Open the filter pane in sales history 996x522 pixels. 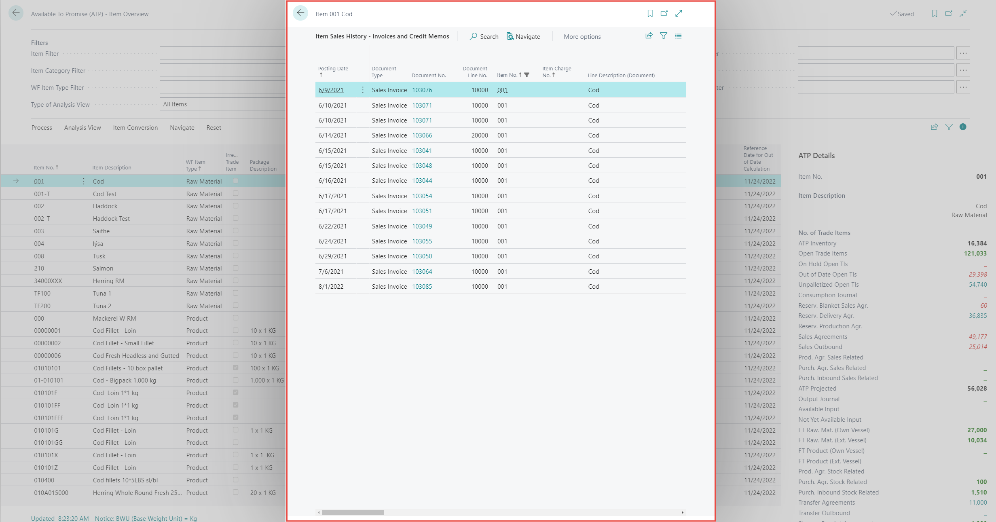[663, 36]
